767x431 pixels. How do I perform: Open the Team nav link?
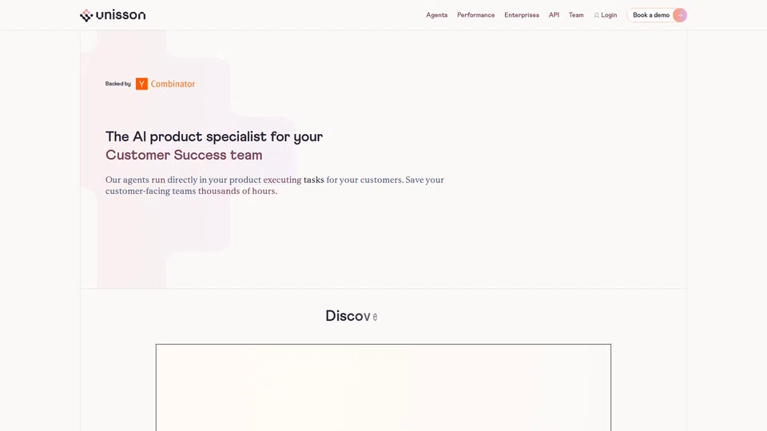click(x=576, y=15)
